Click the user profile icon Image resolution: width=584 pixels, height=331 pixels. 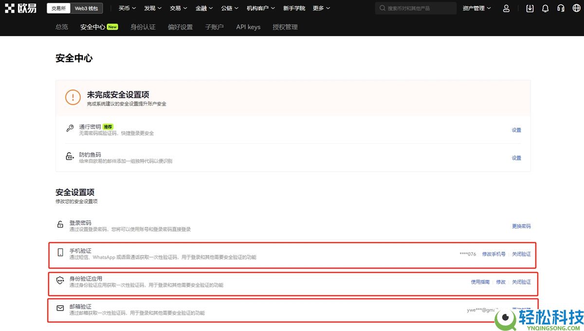coord(506,8)
